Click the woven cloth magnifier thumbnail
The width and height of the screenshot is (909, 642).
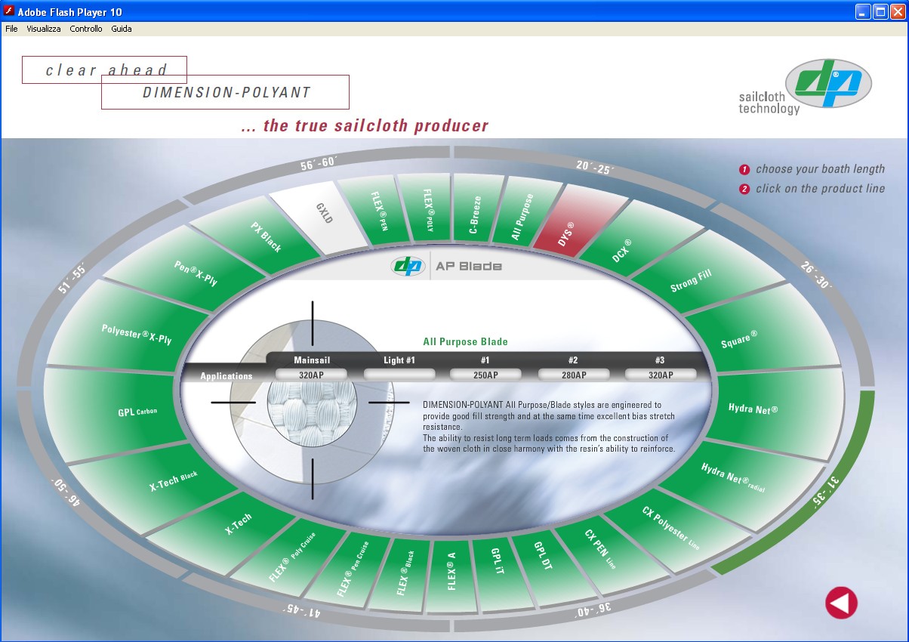[x=312, y=400]
